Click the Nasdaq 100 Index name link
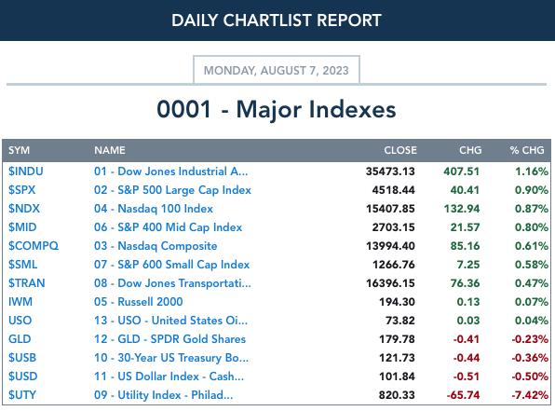 click(x=154, y=209)
